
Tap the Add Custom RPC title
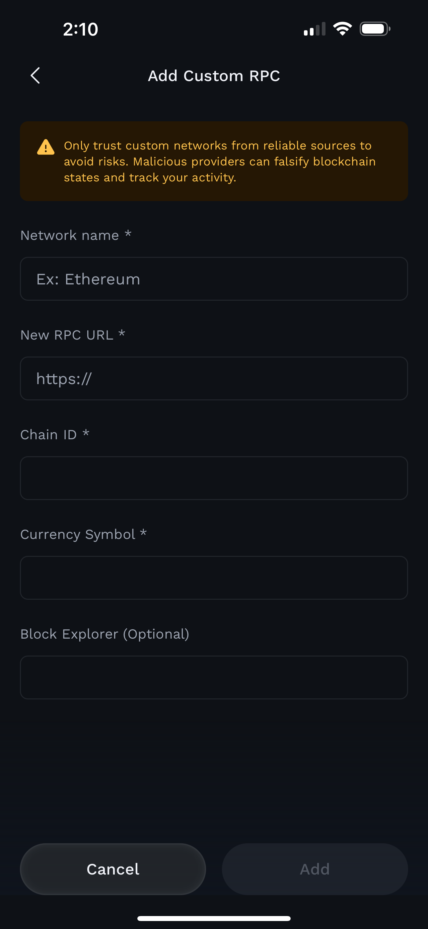tap(214, 76)
